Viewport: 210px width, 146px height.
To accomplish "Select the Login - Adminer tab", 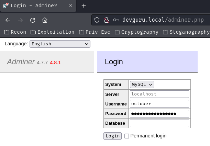I will (x=38, y=6).
